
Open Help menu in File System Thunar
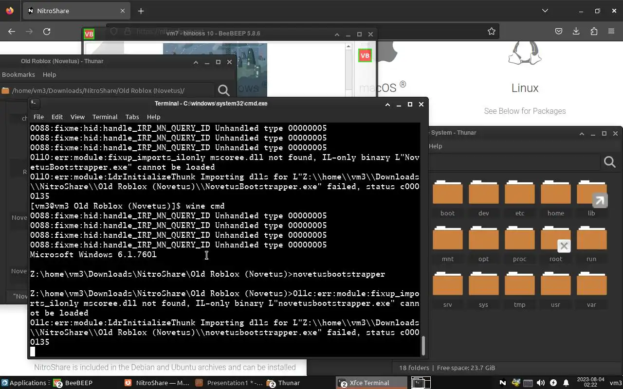435,146
